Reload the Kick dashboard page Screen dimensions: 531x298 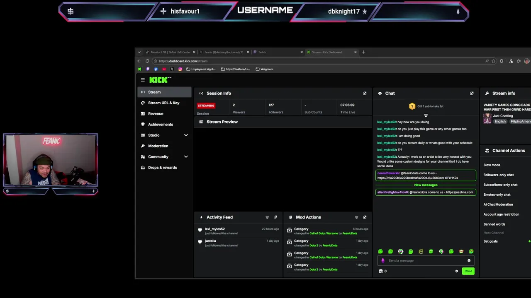[x=147, y=61]
